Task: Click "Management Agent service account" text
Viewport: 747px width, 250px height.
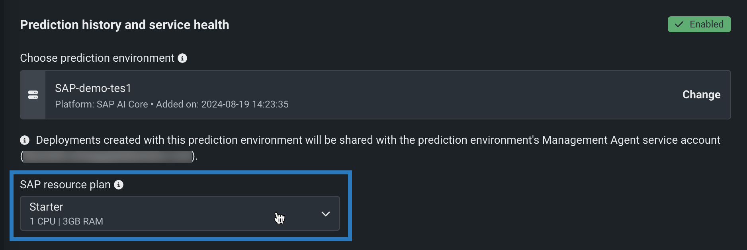Action: point(631,140)
